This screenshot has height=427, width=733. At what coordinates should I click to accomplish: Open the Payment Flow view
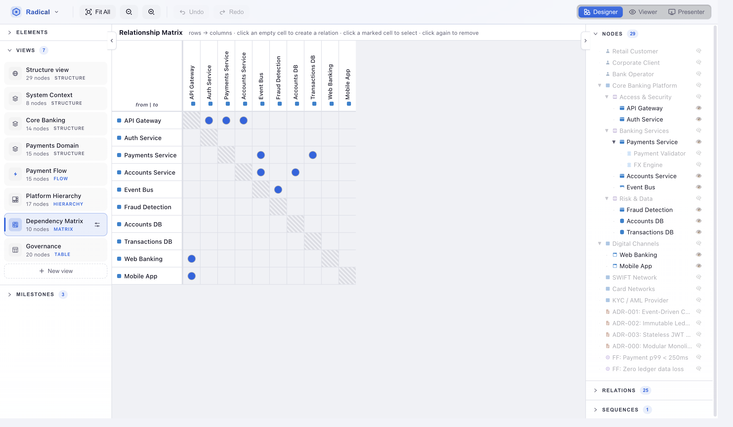pos(55,174)
